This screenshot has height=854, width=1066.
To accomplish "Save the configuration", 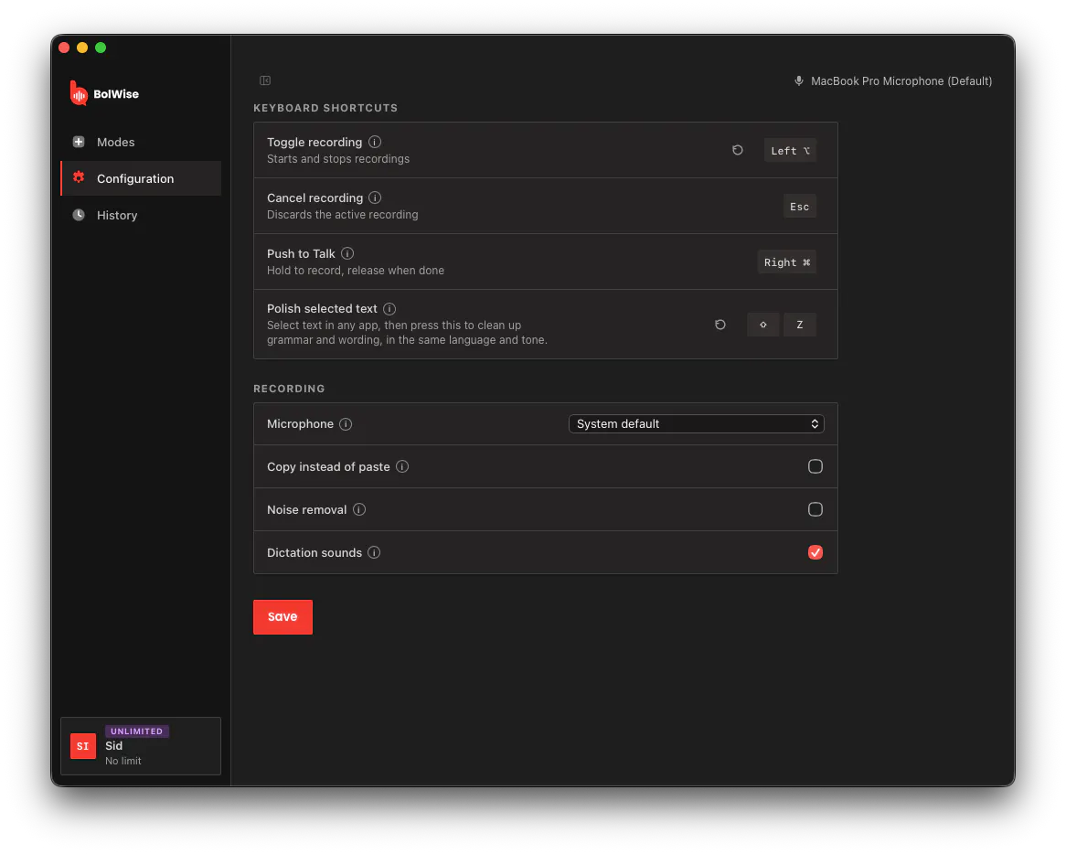I will tap(282, 616).
